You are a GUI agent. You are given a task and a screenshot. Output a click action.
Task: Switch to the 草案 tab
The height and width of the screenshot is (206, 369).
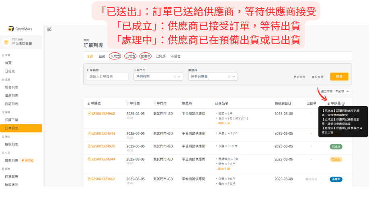(102, 57)
